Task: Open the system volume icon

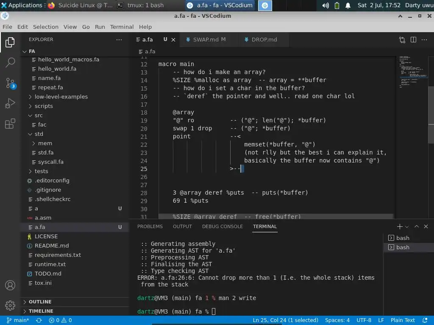Action: 325,5
